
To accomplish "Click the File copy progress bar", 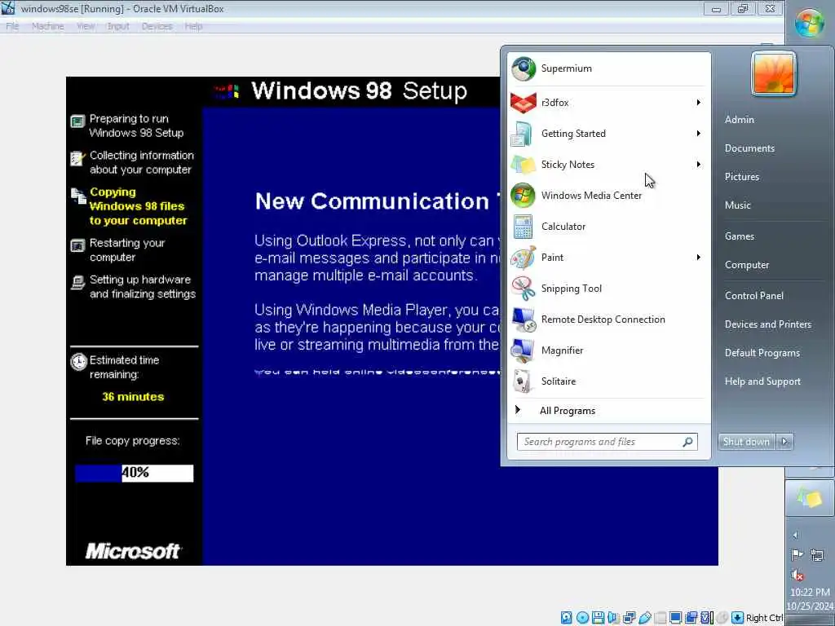I will (x=135, y=473).
